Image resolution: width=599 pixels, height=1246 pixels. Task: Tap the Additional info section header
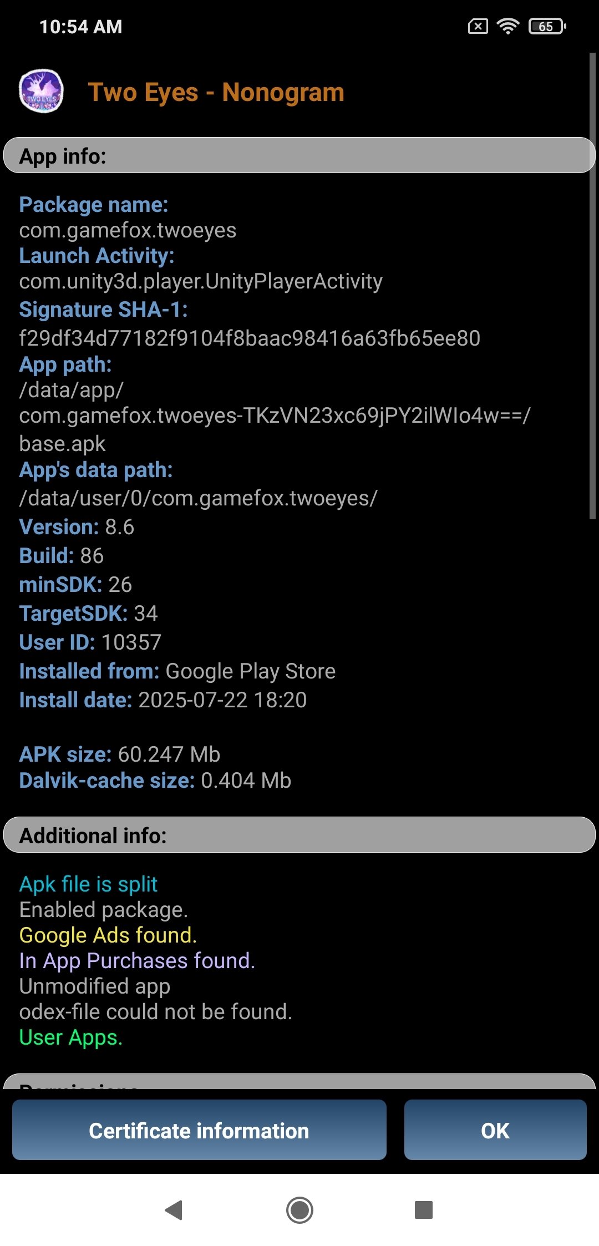pos(299,835)
